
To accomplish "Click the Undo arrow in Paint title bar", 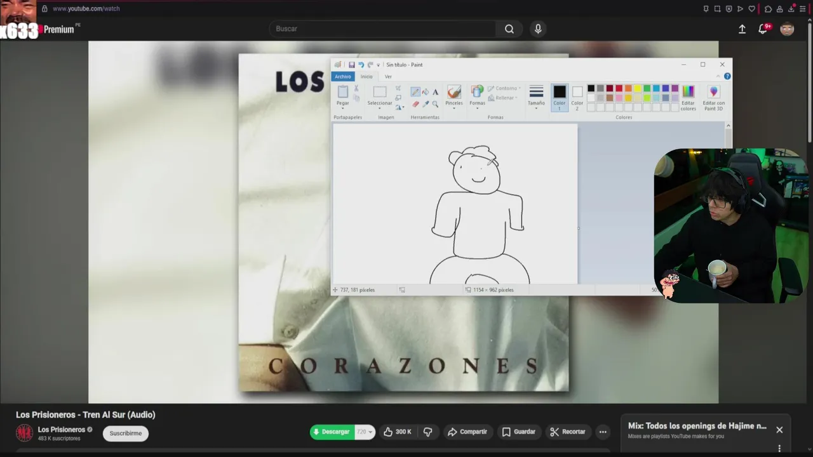I will [361, 65].
